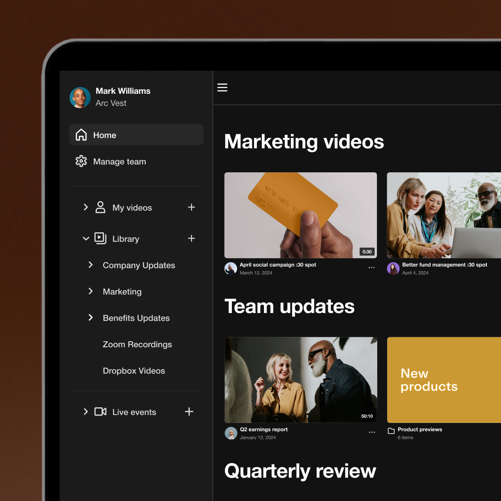Go to Home in sidebar
The height and width of the screenshot is (501, 501).
pos(136,135)
